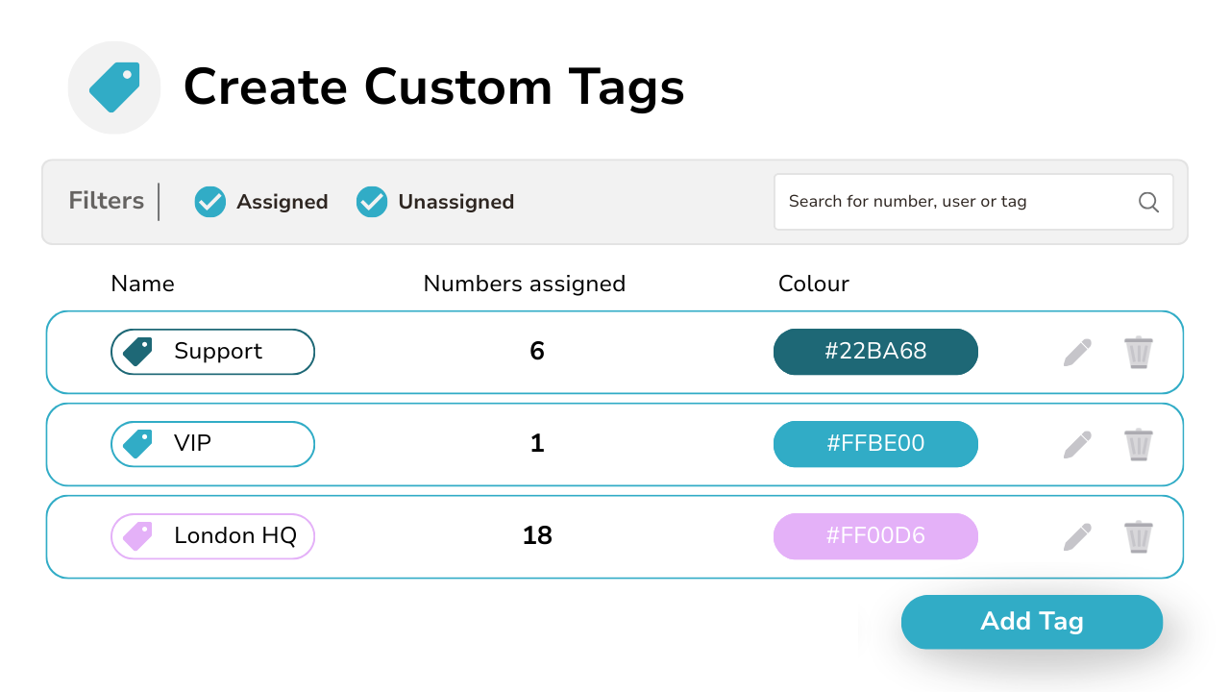Screen dimensions: 1230x692
Task: Open the London HQ tag label
Action: [x=212, y=536]
